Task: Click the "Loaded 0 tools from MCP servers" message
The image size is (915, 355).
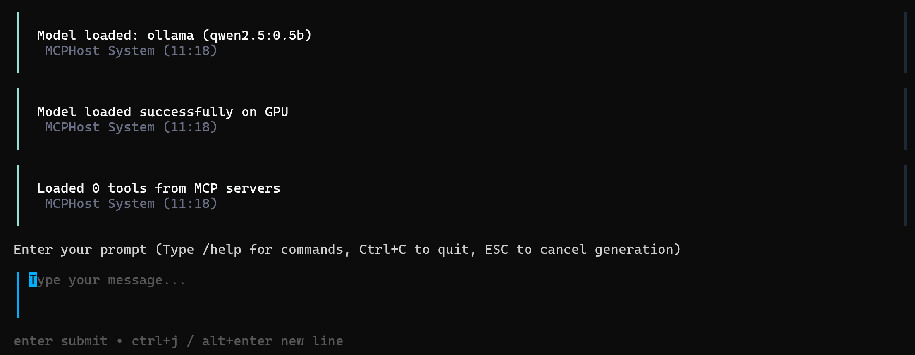Action: click(x=158, y=188)
